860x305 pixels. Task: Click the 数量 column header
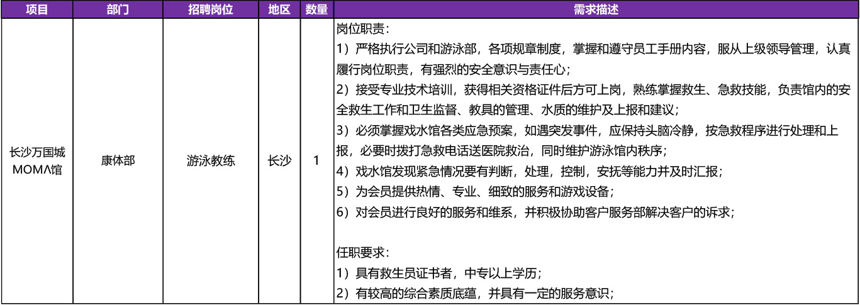pos(316,9)
